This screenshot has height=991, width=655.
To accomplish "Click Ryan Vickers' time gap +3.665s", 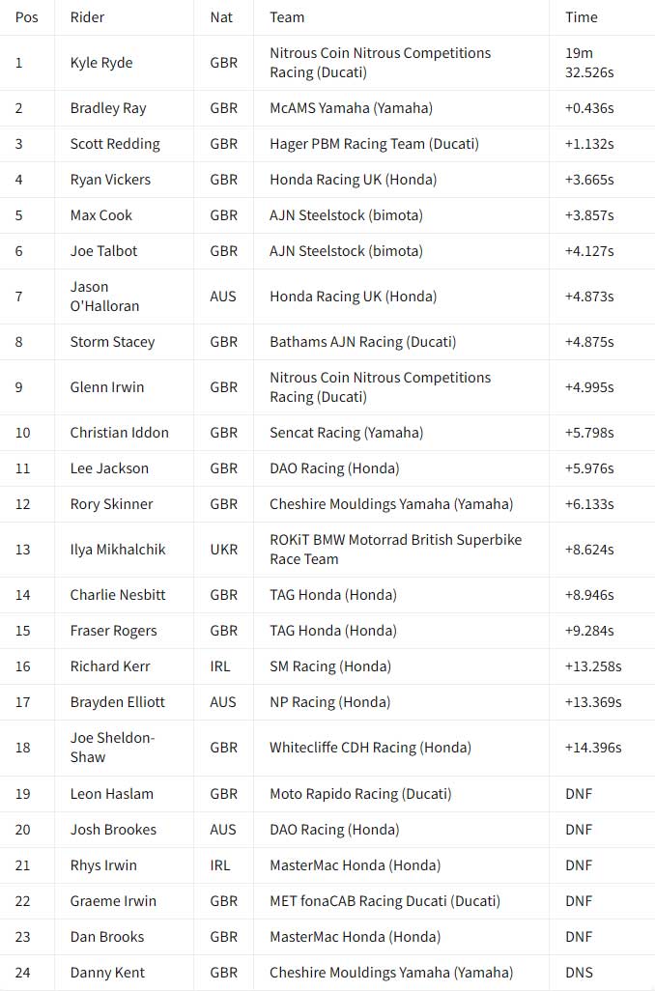I will pos(589,180).
